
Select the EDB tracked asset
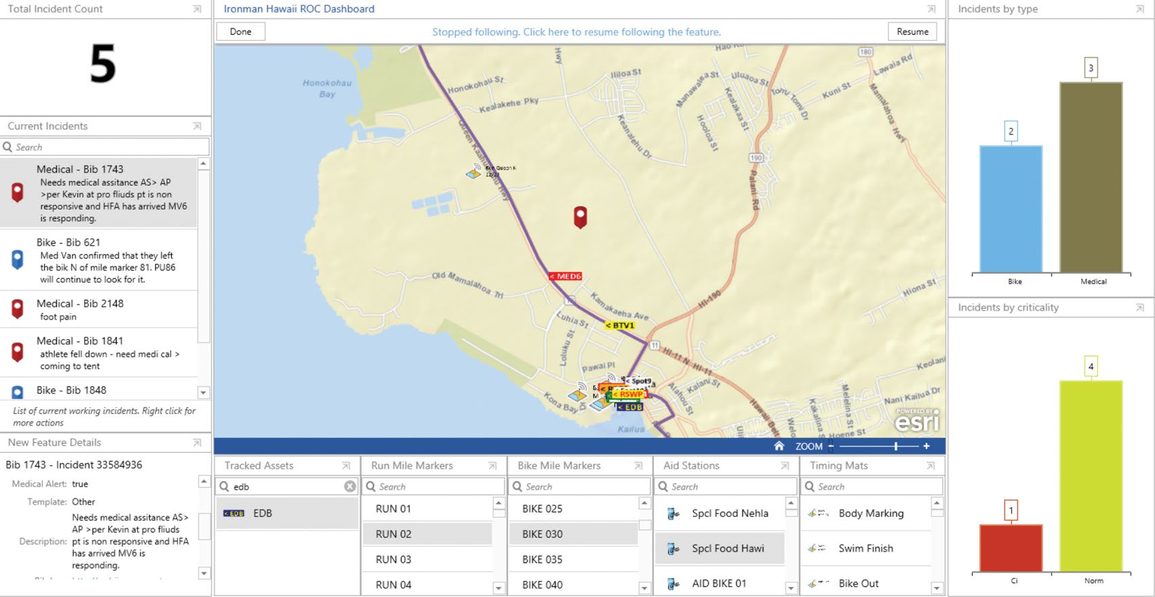tap(288, 514)
